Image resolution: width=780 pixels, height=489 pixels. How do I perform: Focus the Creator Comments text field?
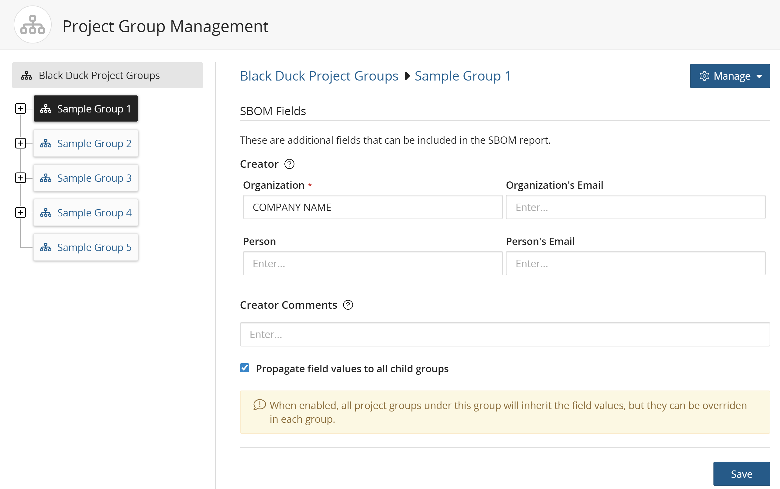505,334
